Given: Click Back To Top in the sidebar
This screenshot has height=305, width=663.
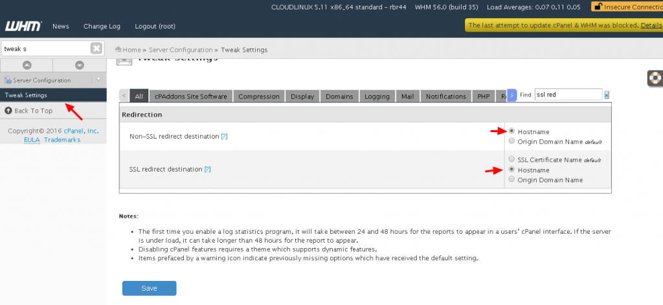Looking at the screenshot, I should point(34,111).
